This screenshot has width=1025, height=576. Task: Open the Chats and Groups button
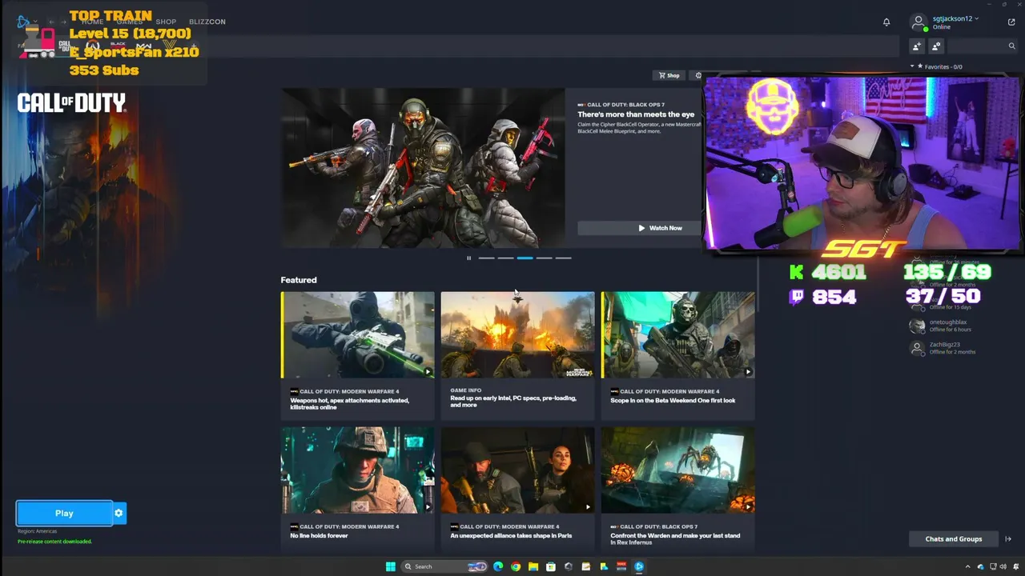(x=953, y=539)
